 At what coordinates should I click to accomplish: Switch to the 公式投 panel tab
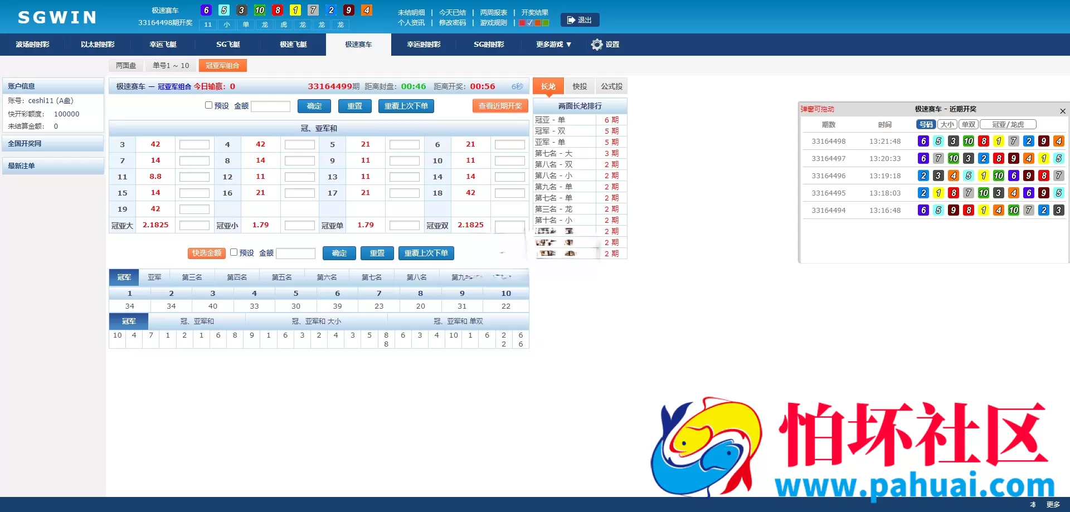(x=611, y=86)
